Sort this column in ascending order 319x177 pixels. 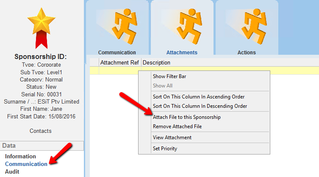click(198, 97)
